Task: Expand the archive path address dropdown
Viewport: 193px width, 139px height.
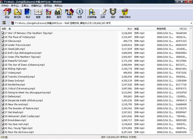Action: [191, 23]
